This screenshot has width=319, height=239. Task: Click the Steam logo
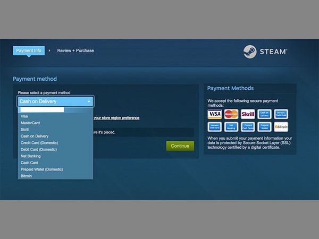265,52
